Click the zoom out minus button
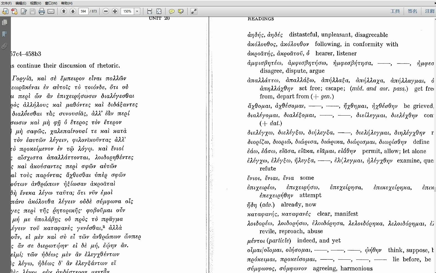The width and height of the screenshot is (436, 273). (106, 11)
